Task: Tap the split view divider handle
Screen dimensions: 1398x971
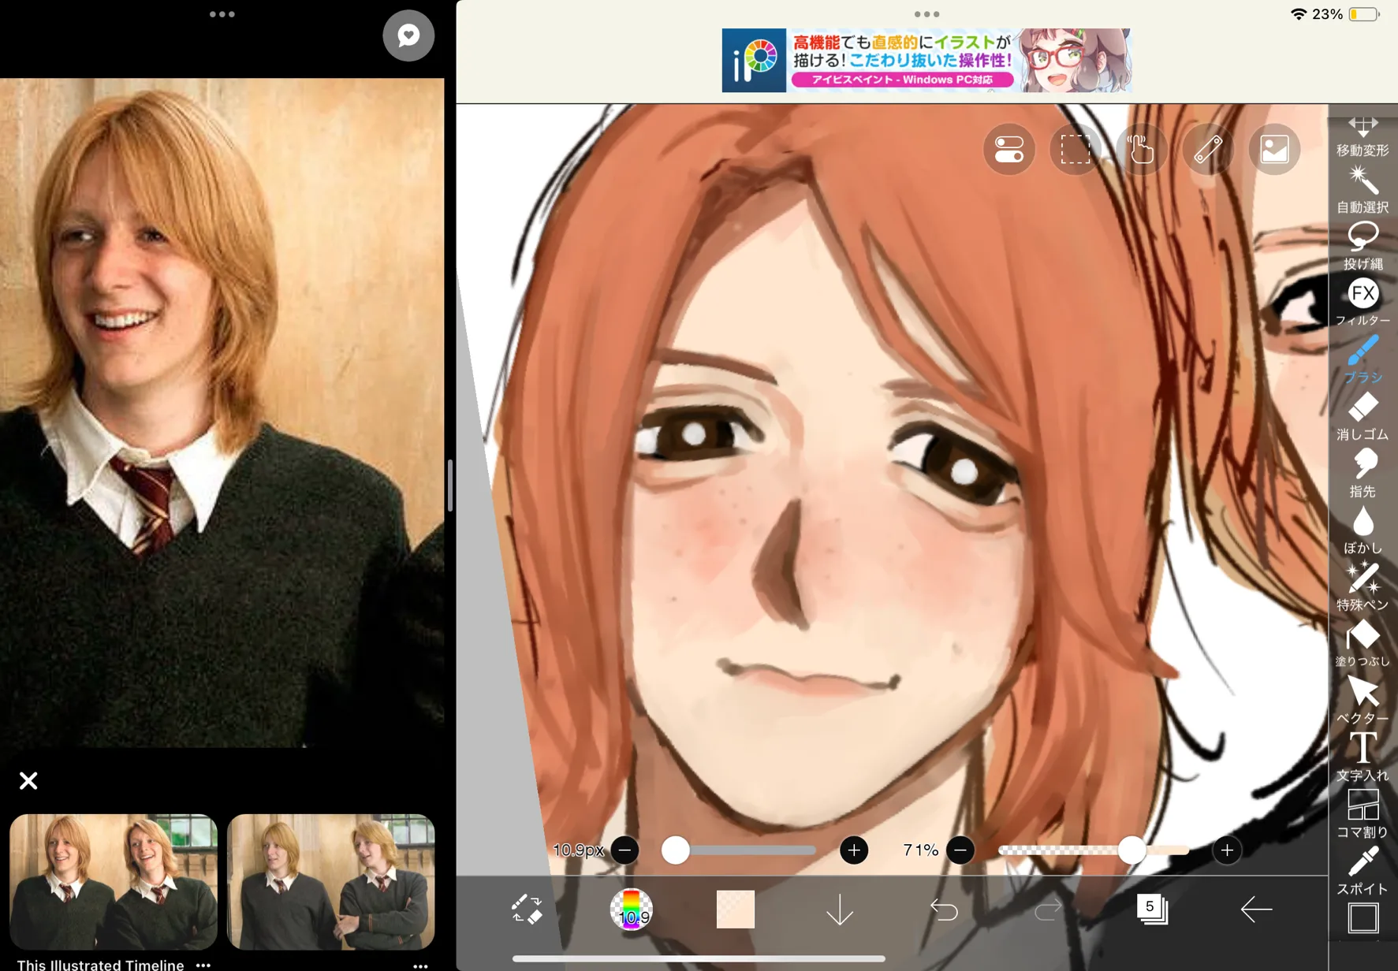Action: 450,485
